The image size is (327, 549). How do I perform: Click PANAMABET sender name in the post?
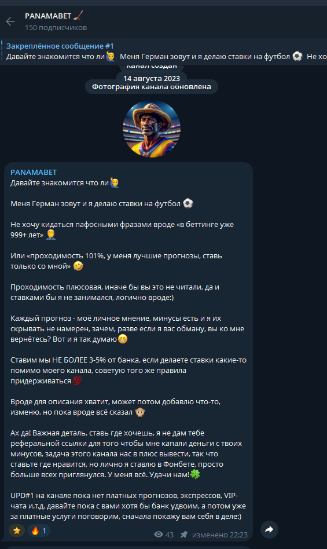pyautogui.click(x=34, y=172)
